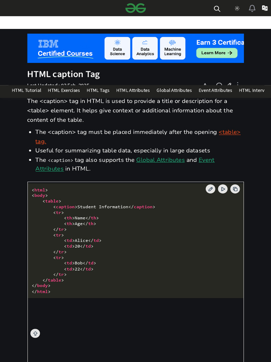The height and width of the screenshot is (362, 271).
Task: Follow the Global Attributes link in text
Action: [x=161, y=160]
